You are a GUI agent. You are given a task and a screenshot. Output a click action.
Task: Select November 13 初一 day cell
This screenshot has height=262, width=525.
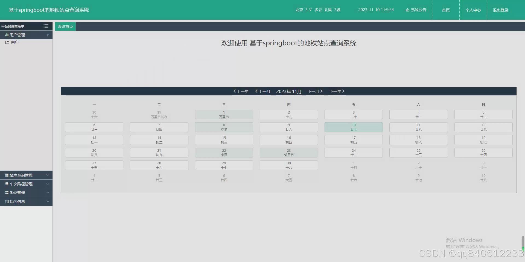point(94,140)
